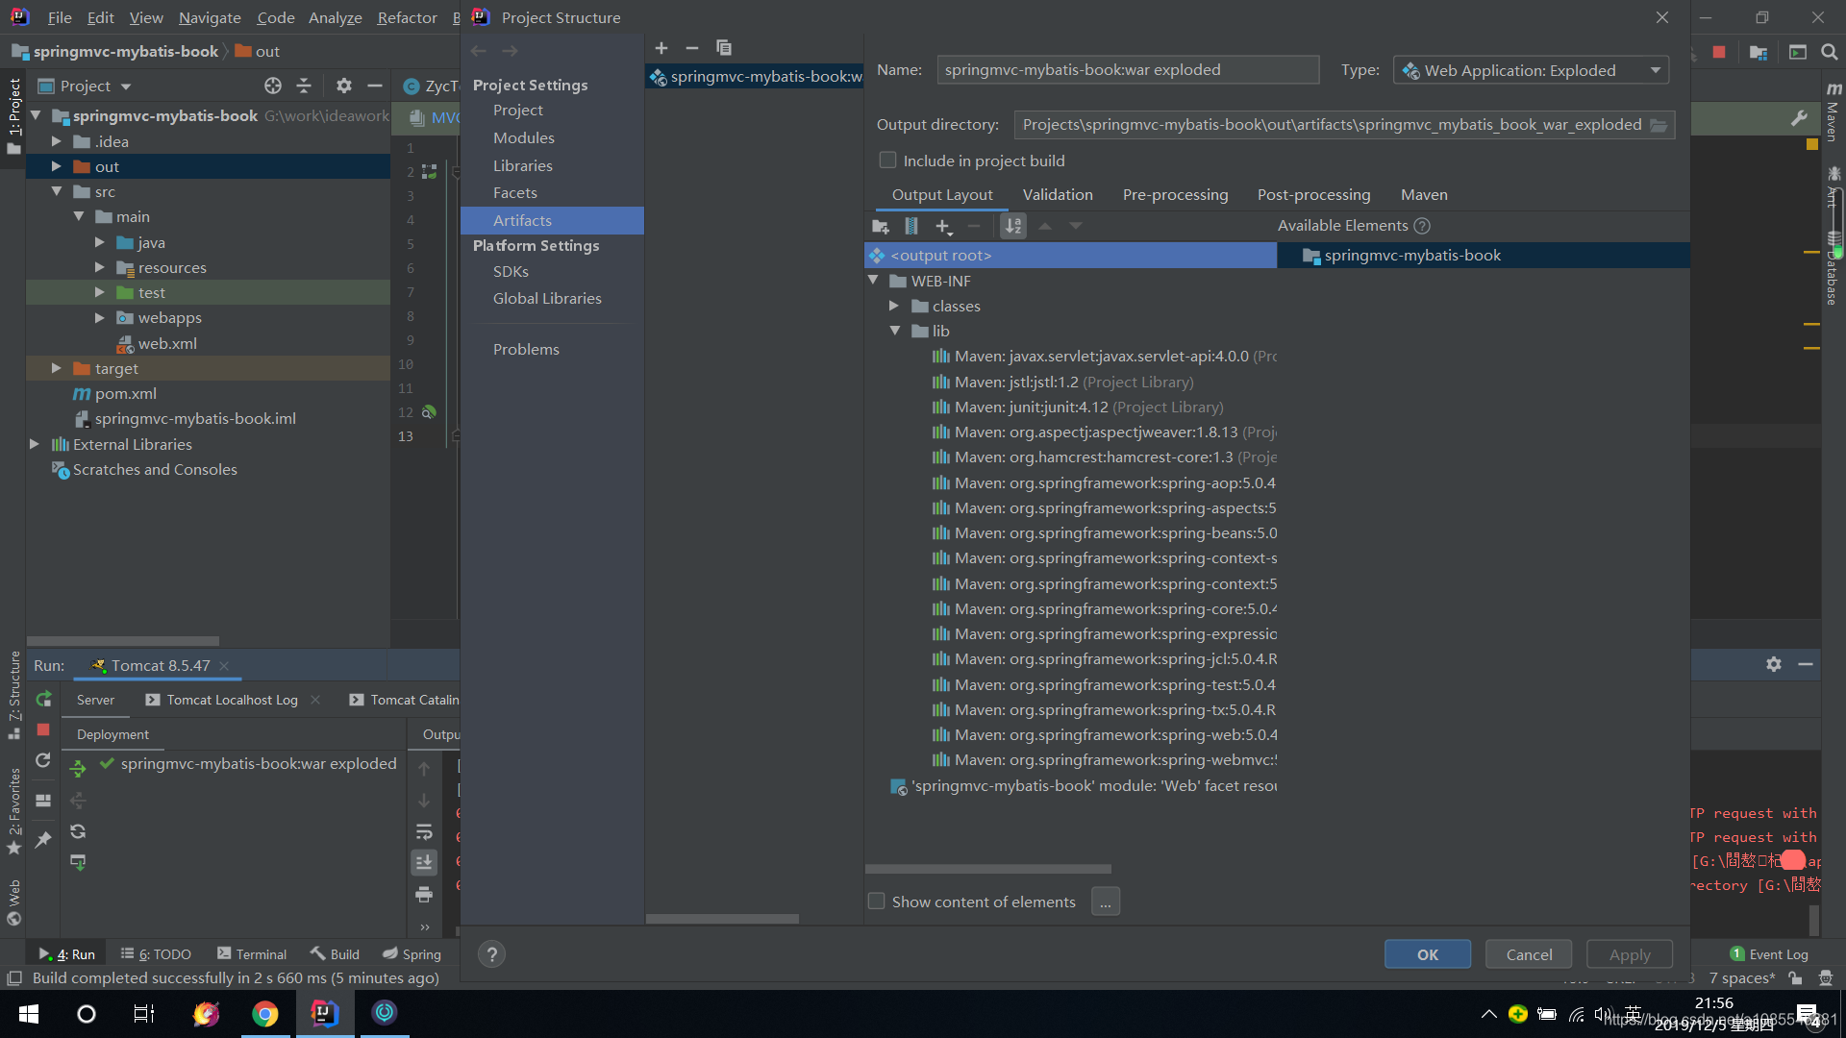This screenshot has height=1038, width=1846.
Task: Expand the webapps folder
Action: (x=99, y=317)
